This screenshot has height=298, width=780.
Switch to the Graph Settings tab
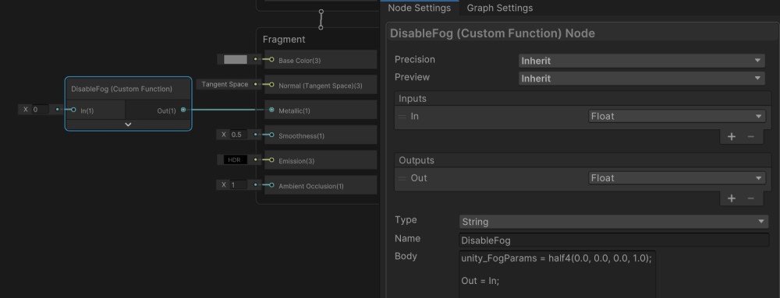[x=499, y=8]
